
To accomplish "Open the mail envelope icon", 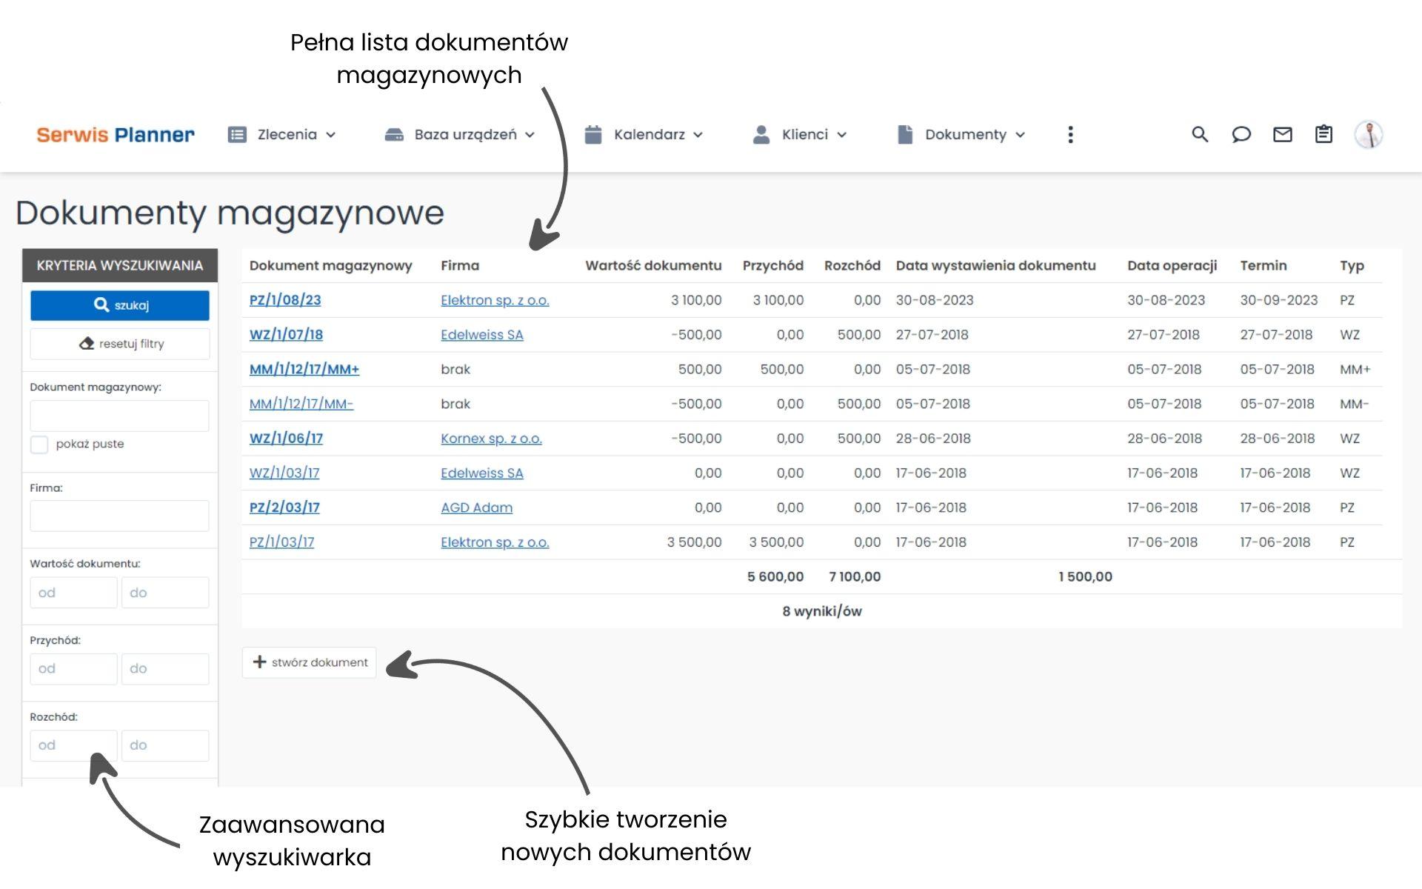I will 1283,134.
